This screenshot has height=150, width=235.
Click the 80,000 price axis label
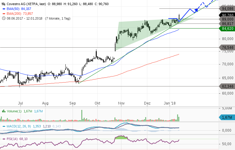coord(228,39)
